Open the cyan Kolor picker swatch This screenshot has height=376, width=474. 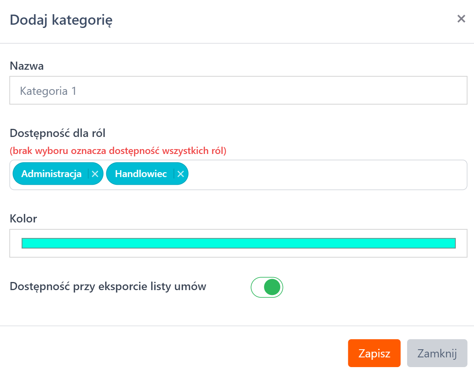(x=238, y=243)
